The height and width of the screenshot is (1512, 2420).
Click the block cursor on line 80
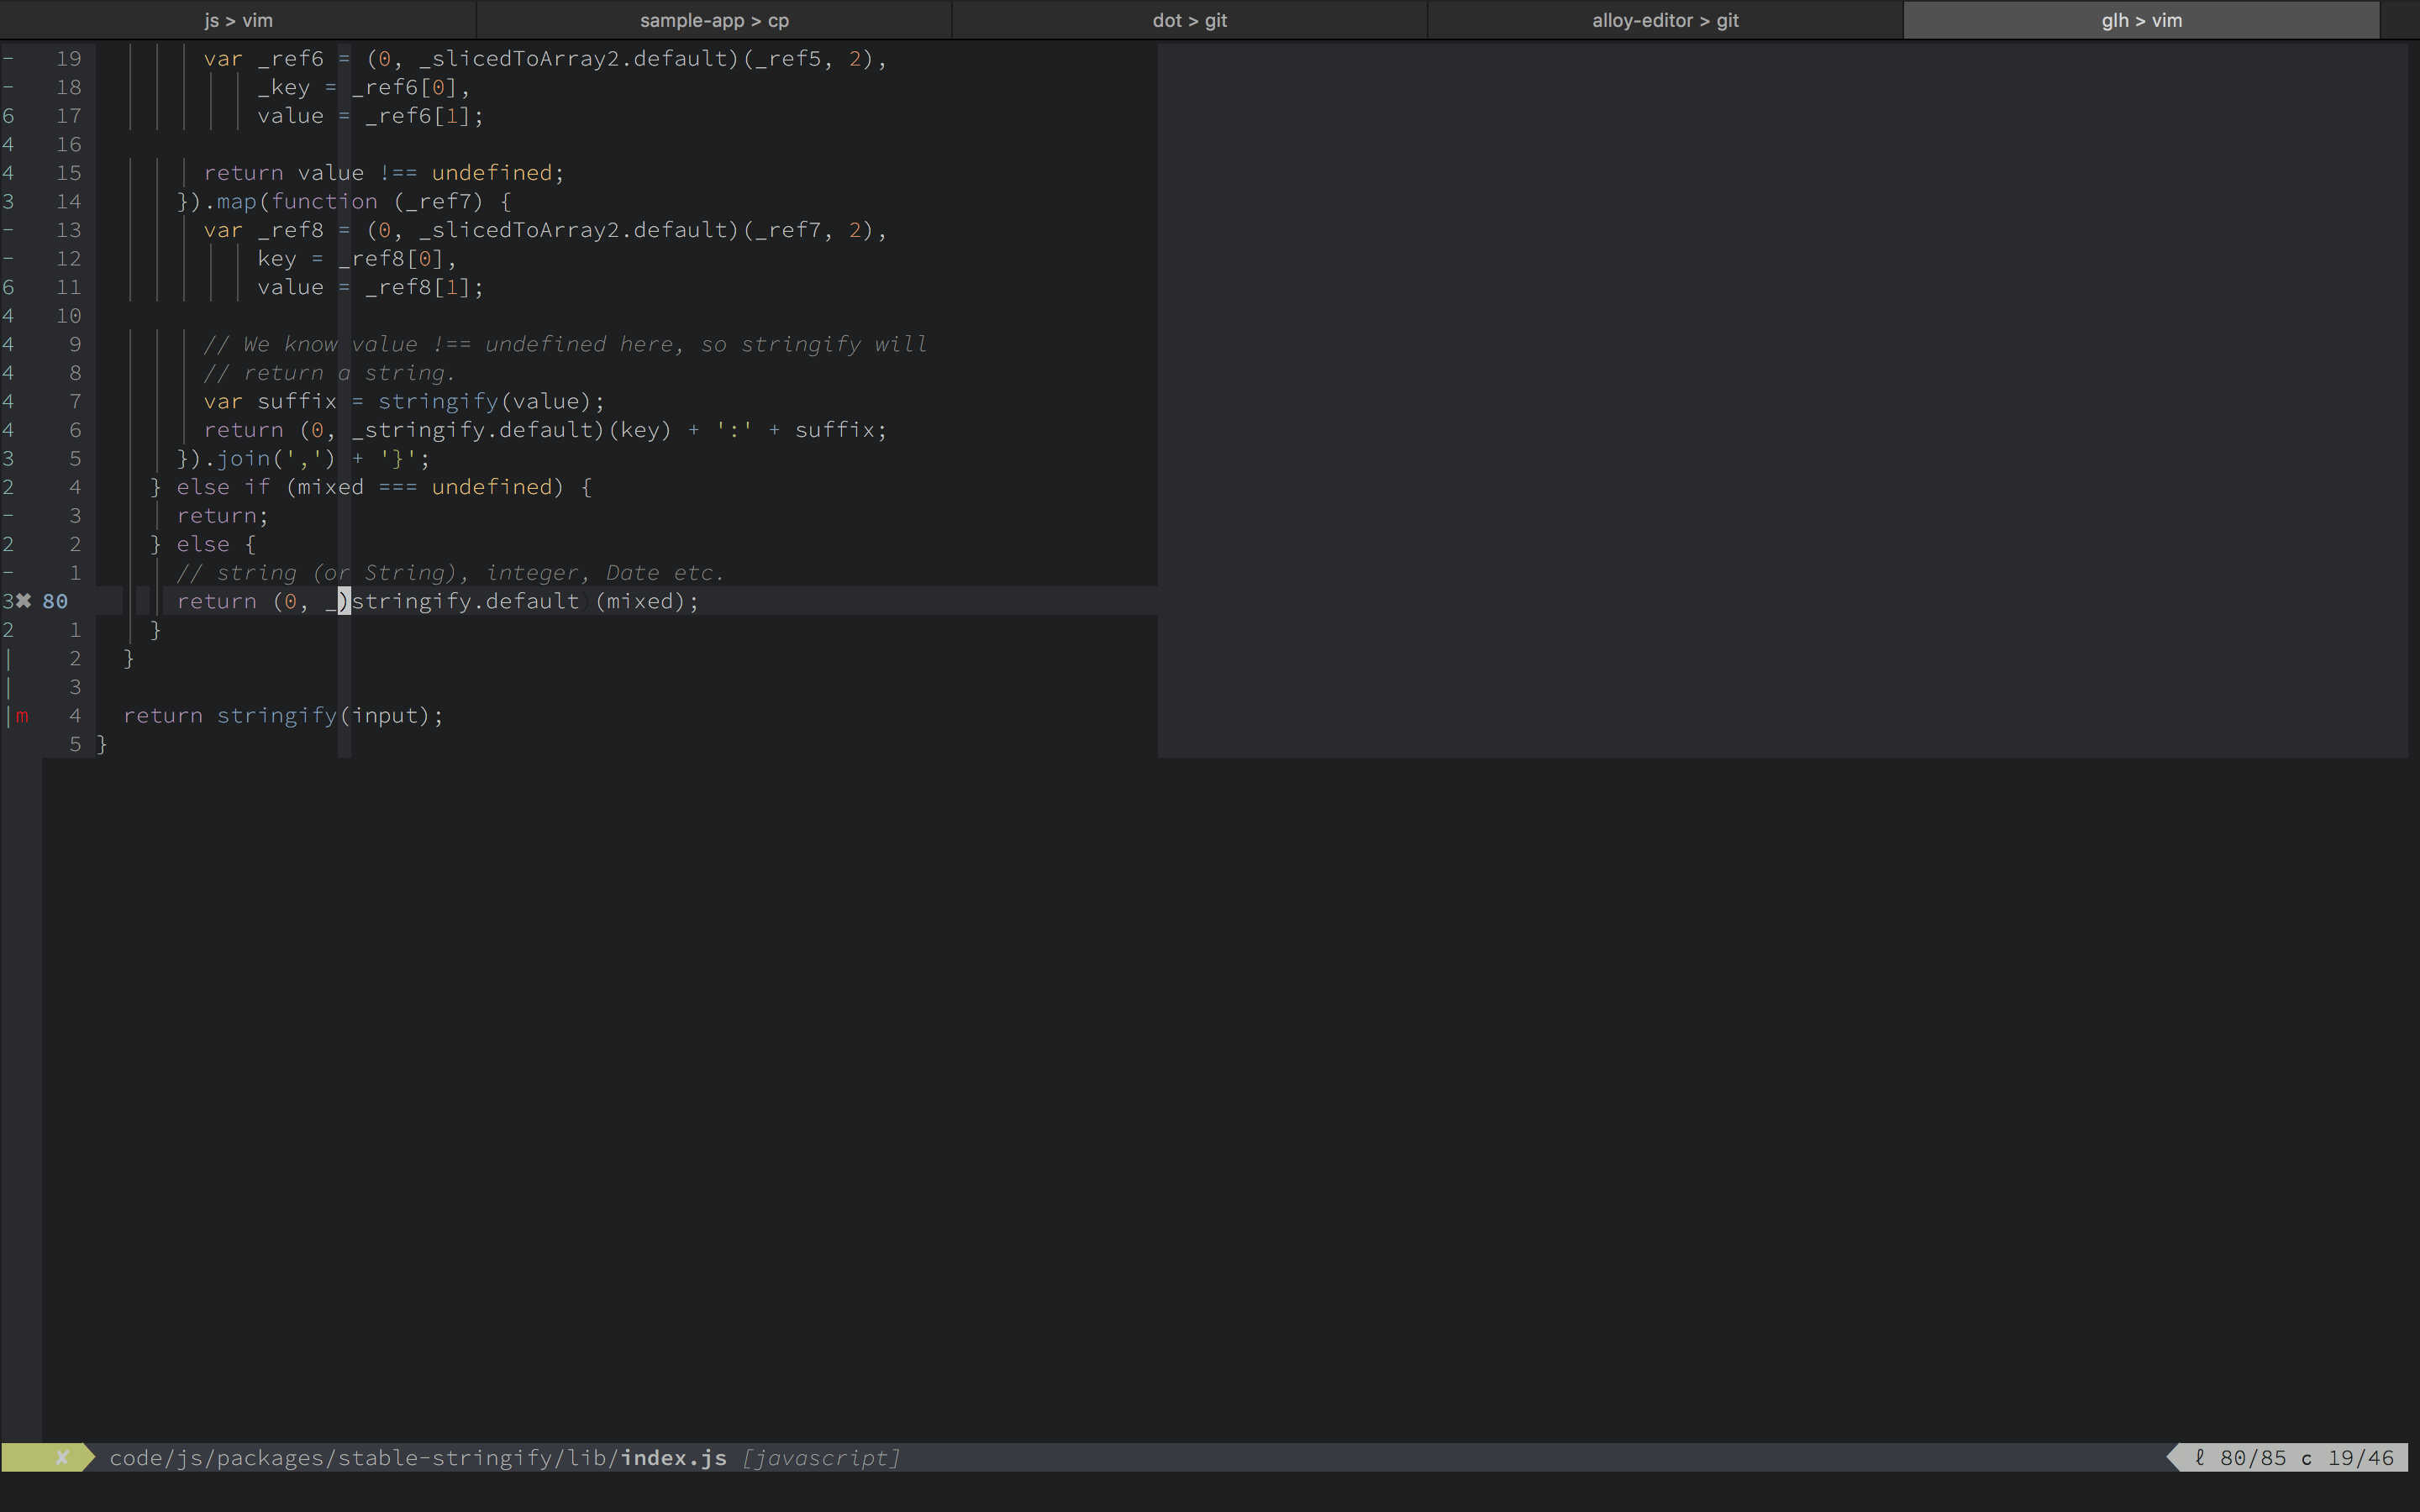[x=344, y=601]
